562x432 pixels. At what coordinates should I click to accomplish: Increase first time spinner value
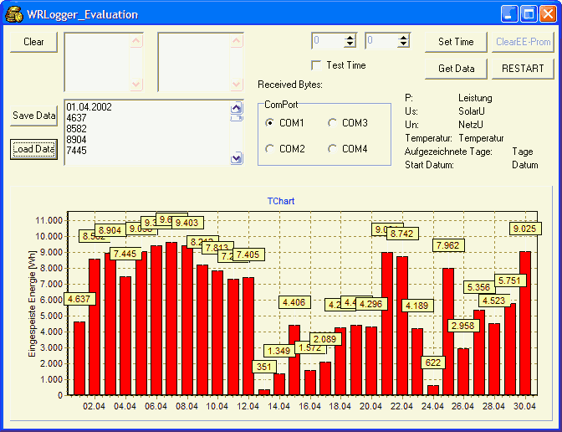point(350,38)
